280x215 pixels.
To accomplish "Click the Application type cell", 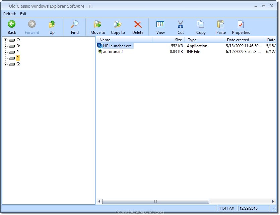I will click(197, 46).
